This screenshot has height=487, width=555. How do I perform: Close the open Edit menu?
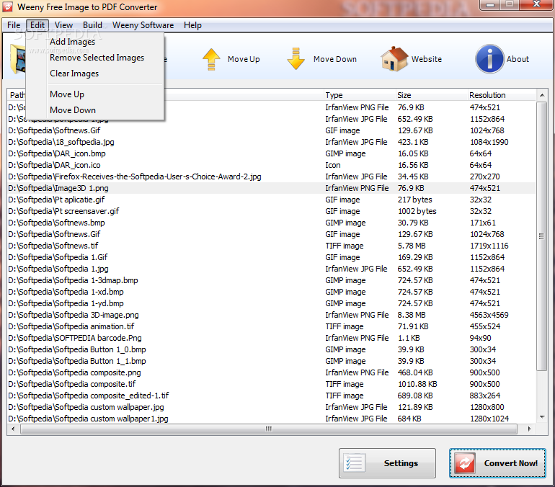tap(37, 25)
